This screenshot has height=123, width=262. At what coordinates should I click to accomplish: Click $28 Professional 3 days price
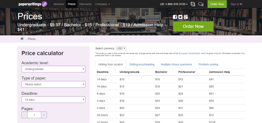181,101
